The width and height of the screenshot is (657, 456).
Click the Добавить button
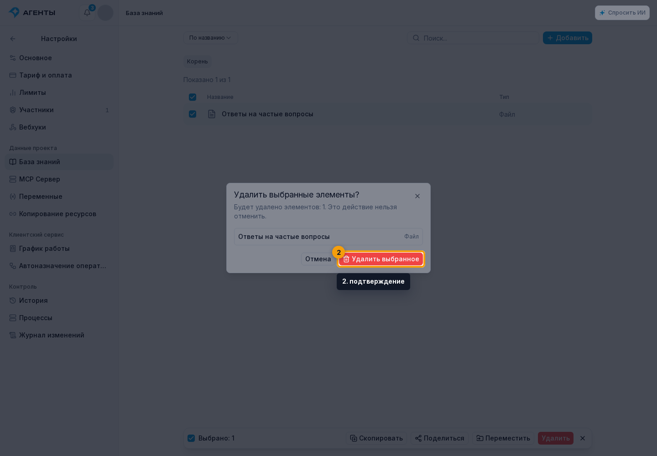tap(568, 38)
